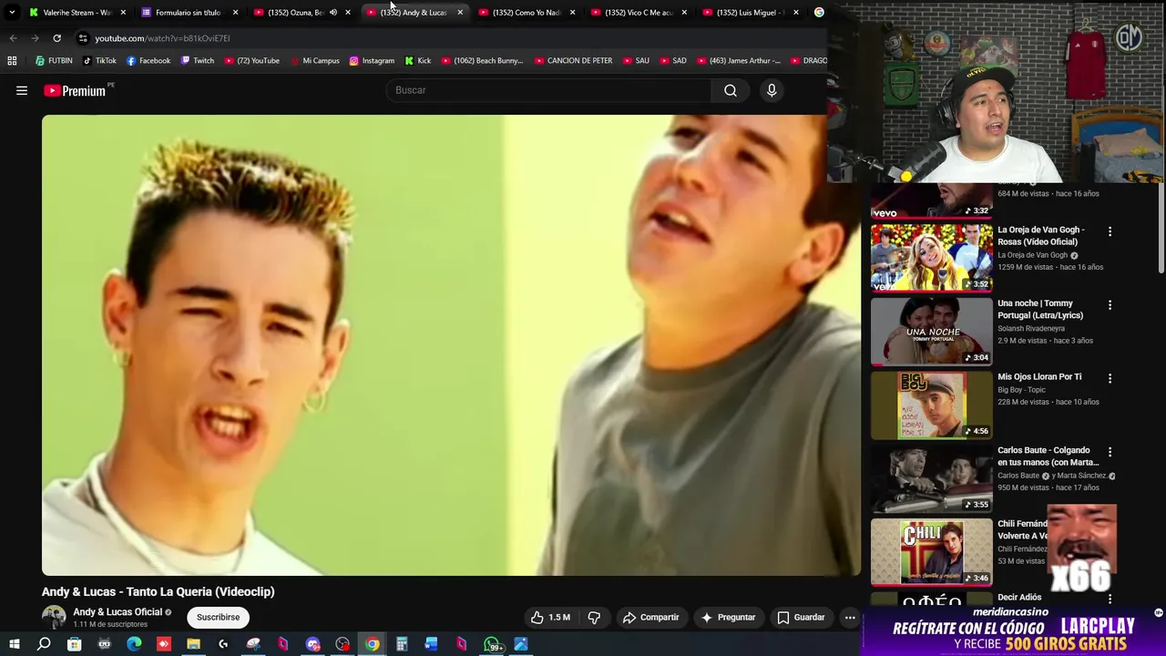Close the Formulario sin título tab

coord(235,13)
